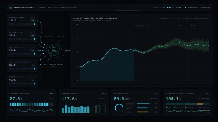This screenshot has height=122, width=218.
Task: Open the Recurring Revenue Performance three-dot menu
Action: coord(208,94)
